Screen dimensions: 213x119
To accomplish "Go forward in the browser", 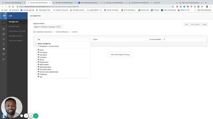I will [6, 7].
